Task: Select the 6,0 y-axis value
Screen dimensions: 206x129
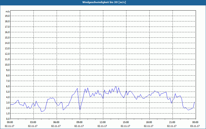Action: 8,86
